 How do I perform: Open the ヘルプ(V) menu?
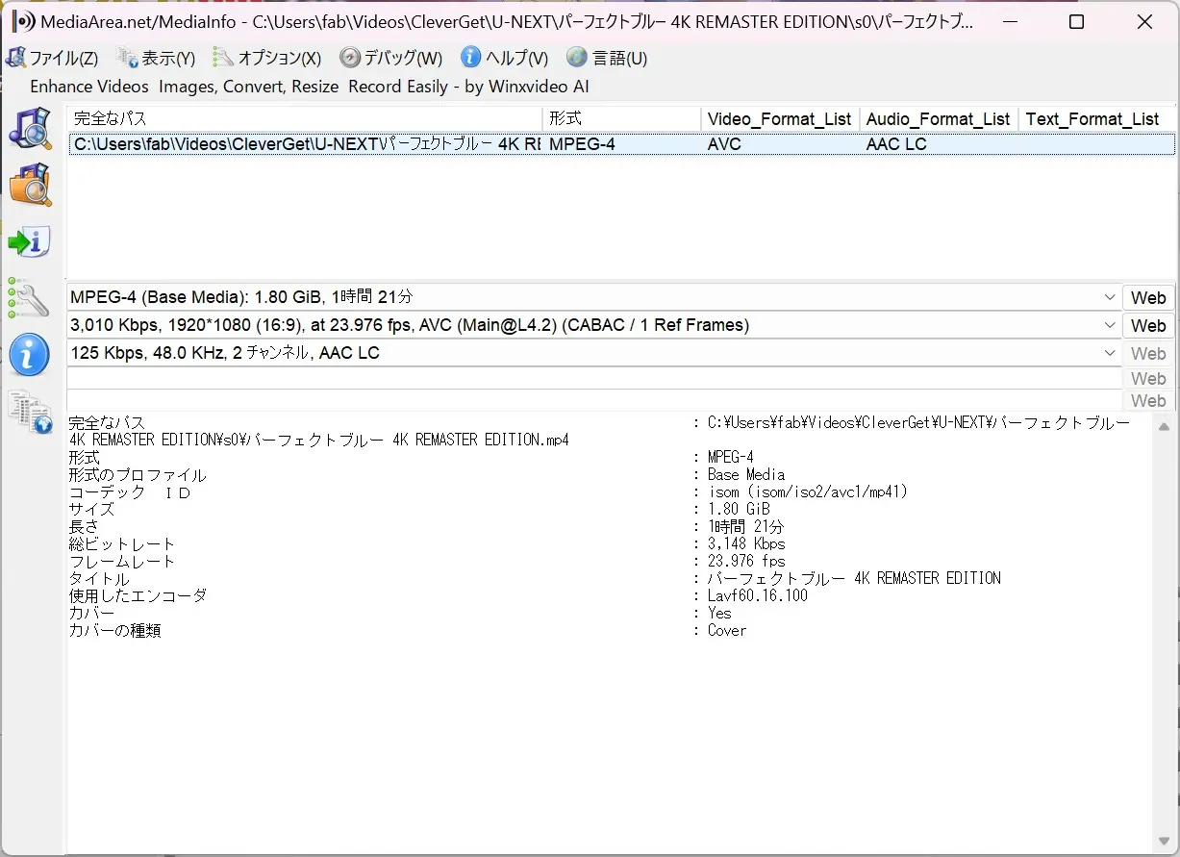click(505, 58)
